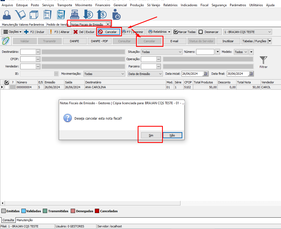Confirm cancellation by clicking Sim
281x229 pixels.
coord(151,135)
